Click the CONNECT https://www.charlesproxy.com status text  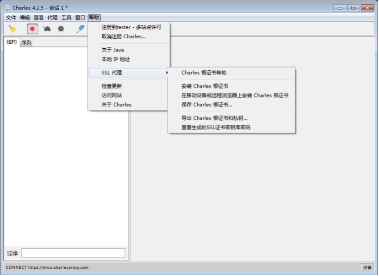47,267
